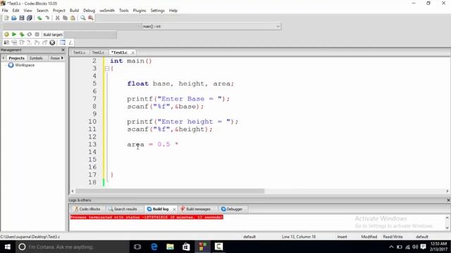Click the Next line debugger icon
The width and height of the screenshot is (451, 253).
coord(22,43)
